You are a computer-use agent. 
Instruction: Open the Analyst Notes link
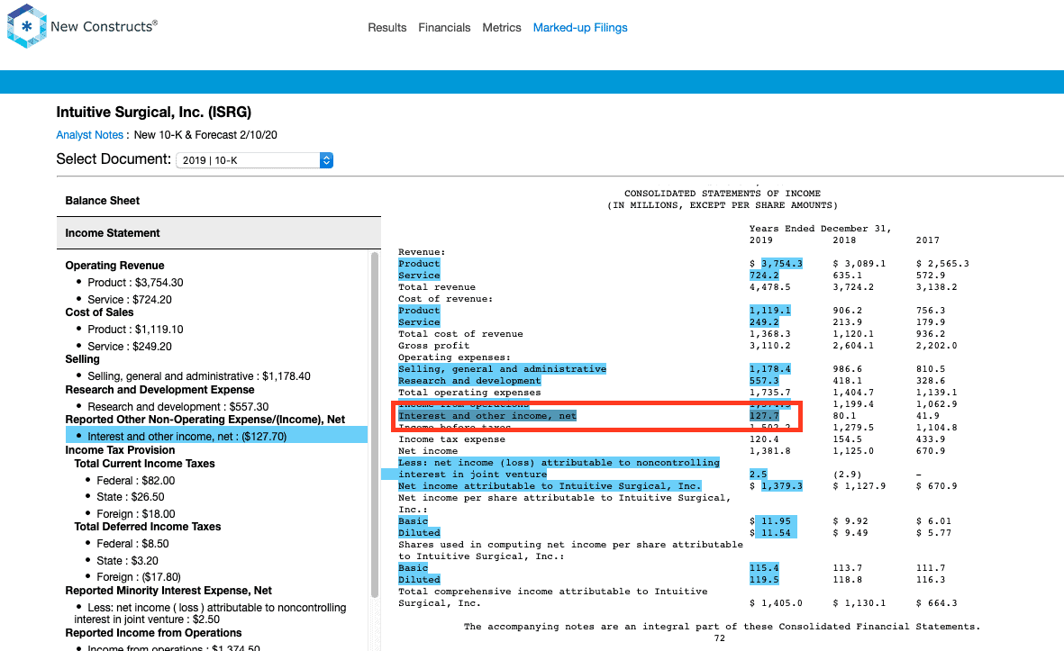coord(89,135)
